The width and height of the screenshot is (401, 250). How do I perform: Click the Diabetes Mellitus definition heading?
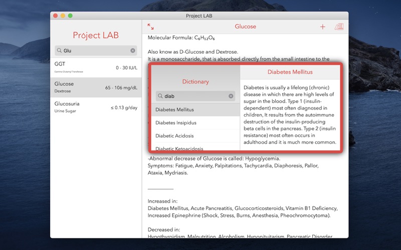[290, 72]
